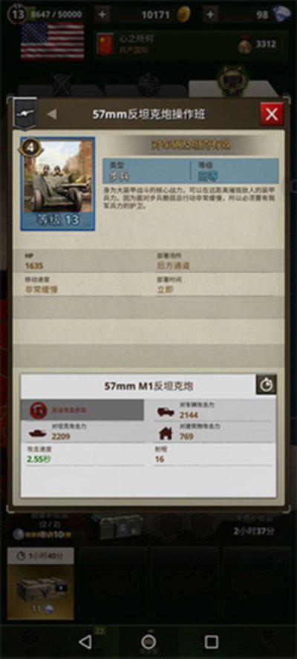The width and height of the screenshot is (297, 659).
Task: Tap the diamond currency icon
Action: coord(281,14)
